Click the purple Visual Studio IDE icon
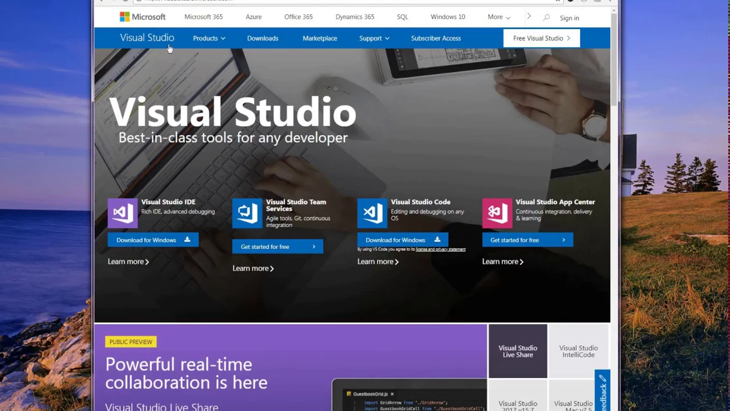The height and width of the screenshot is (411, 730). (x=123, y=213)
